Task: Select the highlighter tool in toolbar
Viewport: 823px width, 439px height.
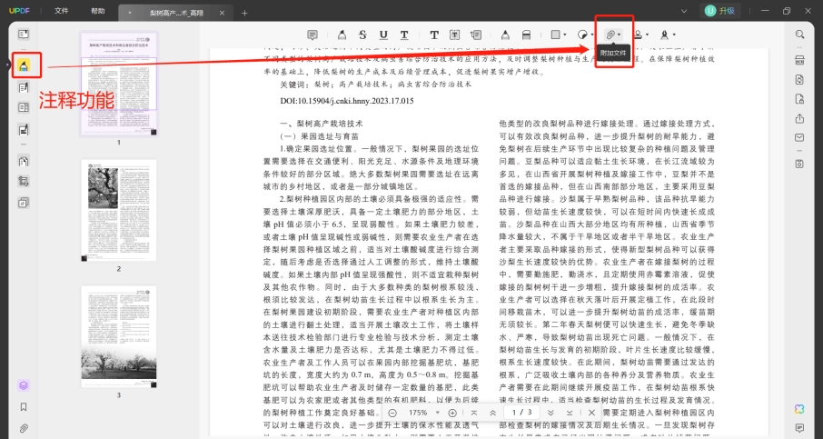Action: tap(342, 35)
